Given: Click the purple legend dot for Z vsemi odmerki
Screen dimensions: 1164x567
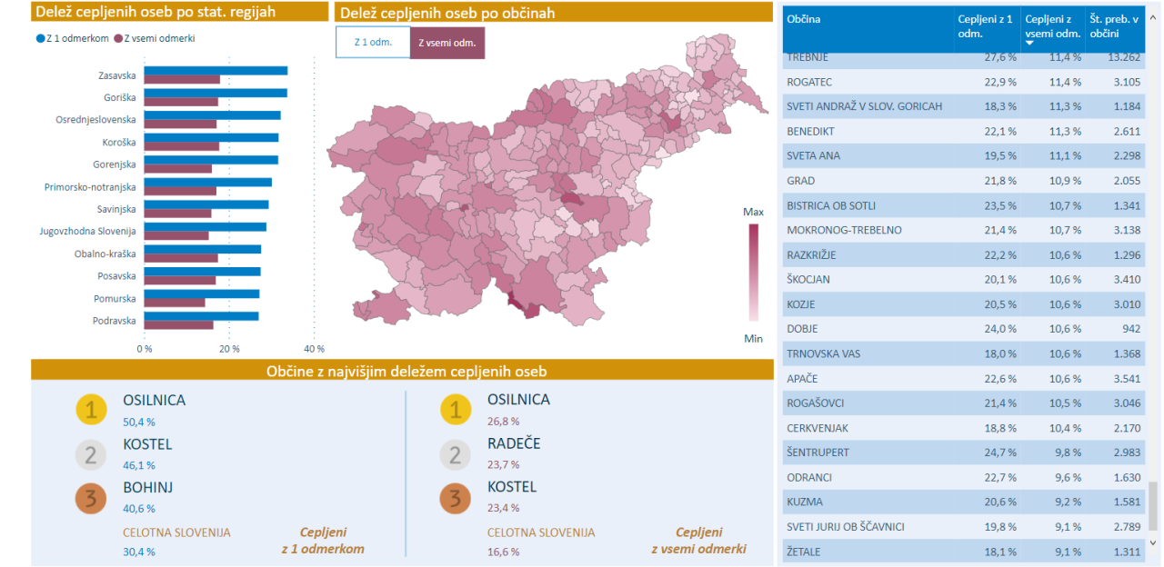Looking at the screenshot, I should tap(118, 38).
